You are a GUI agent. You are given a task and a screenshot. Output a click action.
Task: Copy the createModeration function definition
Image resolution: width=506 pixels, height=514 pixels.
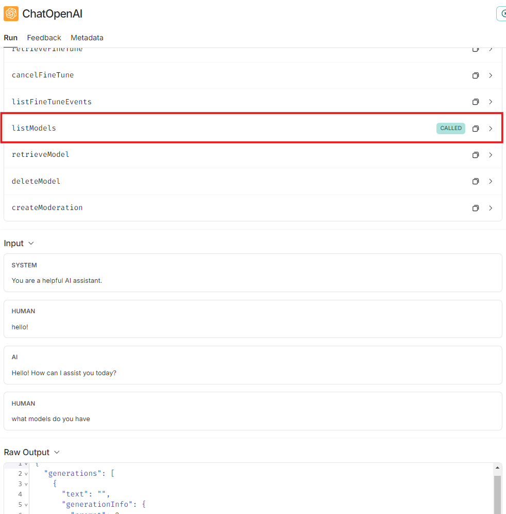475,208
